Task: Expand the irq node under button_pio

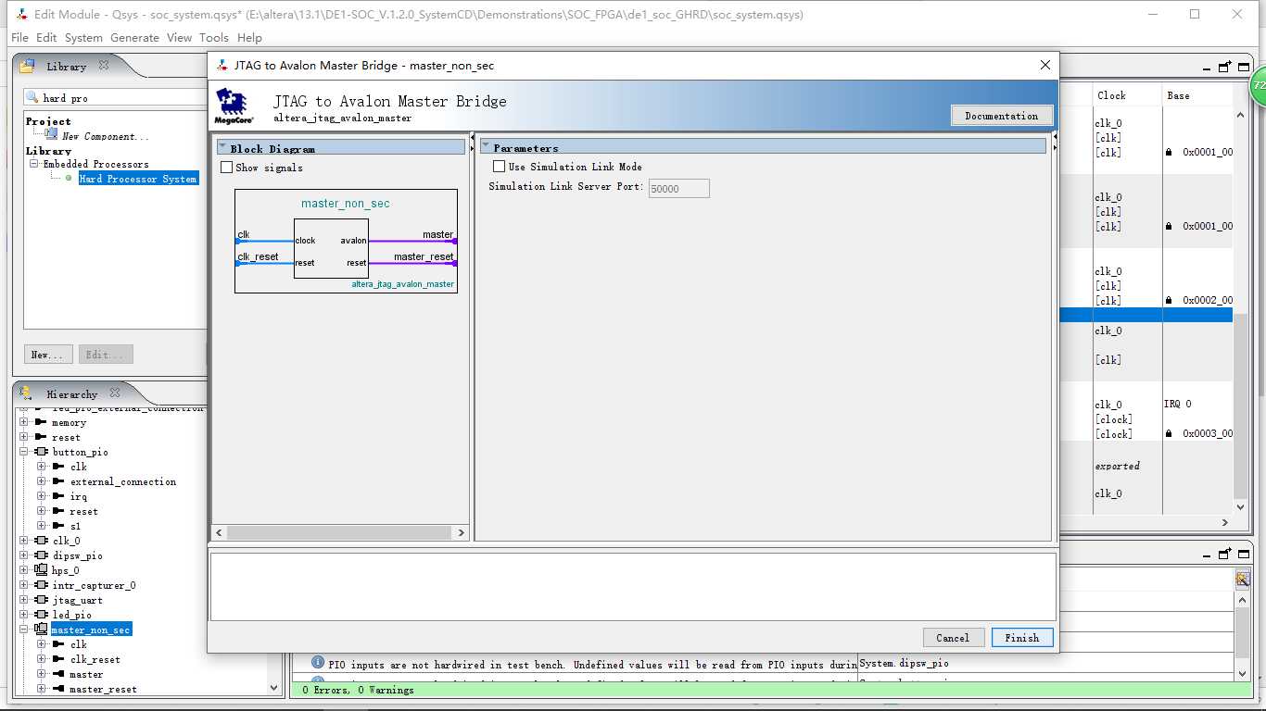Action: (42, 496)
